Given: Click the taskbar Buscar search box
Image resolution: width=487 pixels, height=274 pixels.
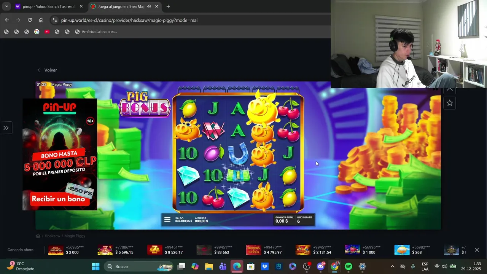Looking at the screenshot, I should pyautogui.click(x=138, y=266).
